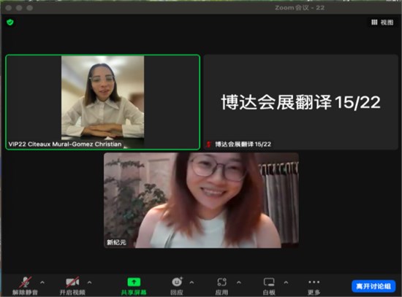Select the VIP22 Citeaux Mural-Gomez Christian video tile

(103, 102)
